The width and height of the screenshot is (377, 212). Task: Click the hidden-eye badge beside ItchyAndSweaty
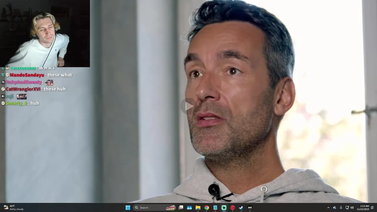tap(3, 82)
